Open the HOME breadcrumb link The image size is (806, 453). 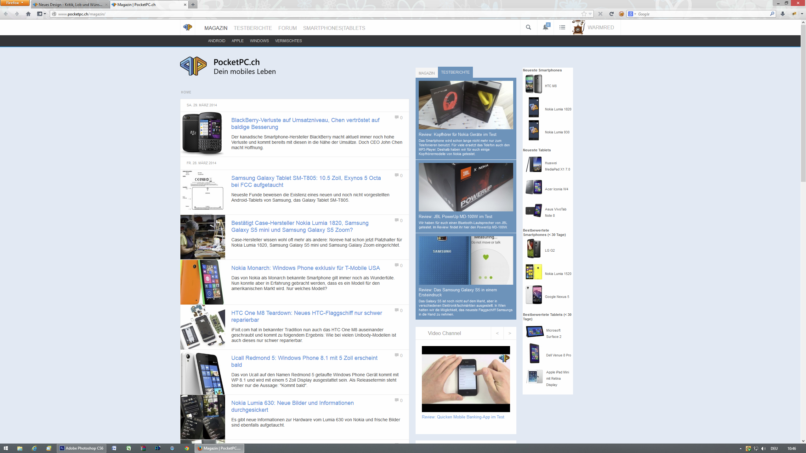click(x=186, y=92)
